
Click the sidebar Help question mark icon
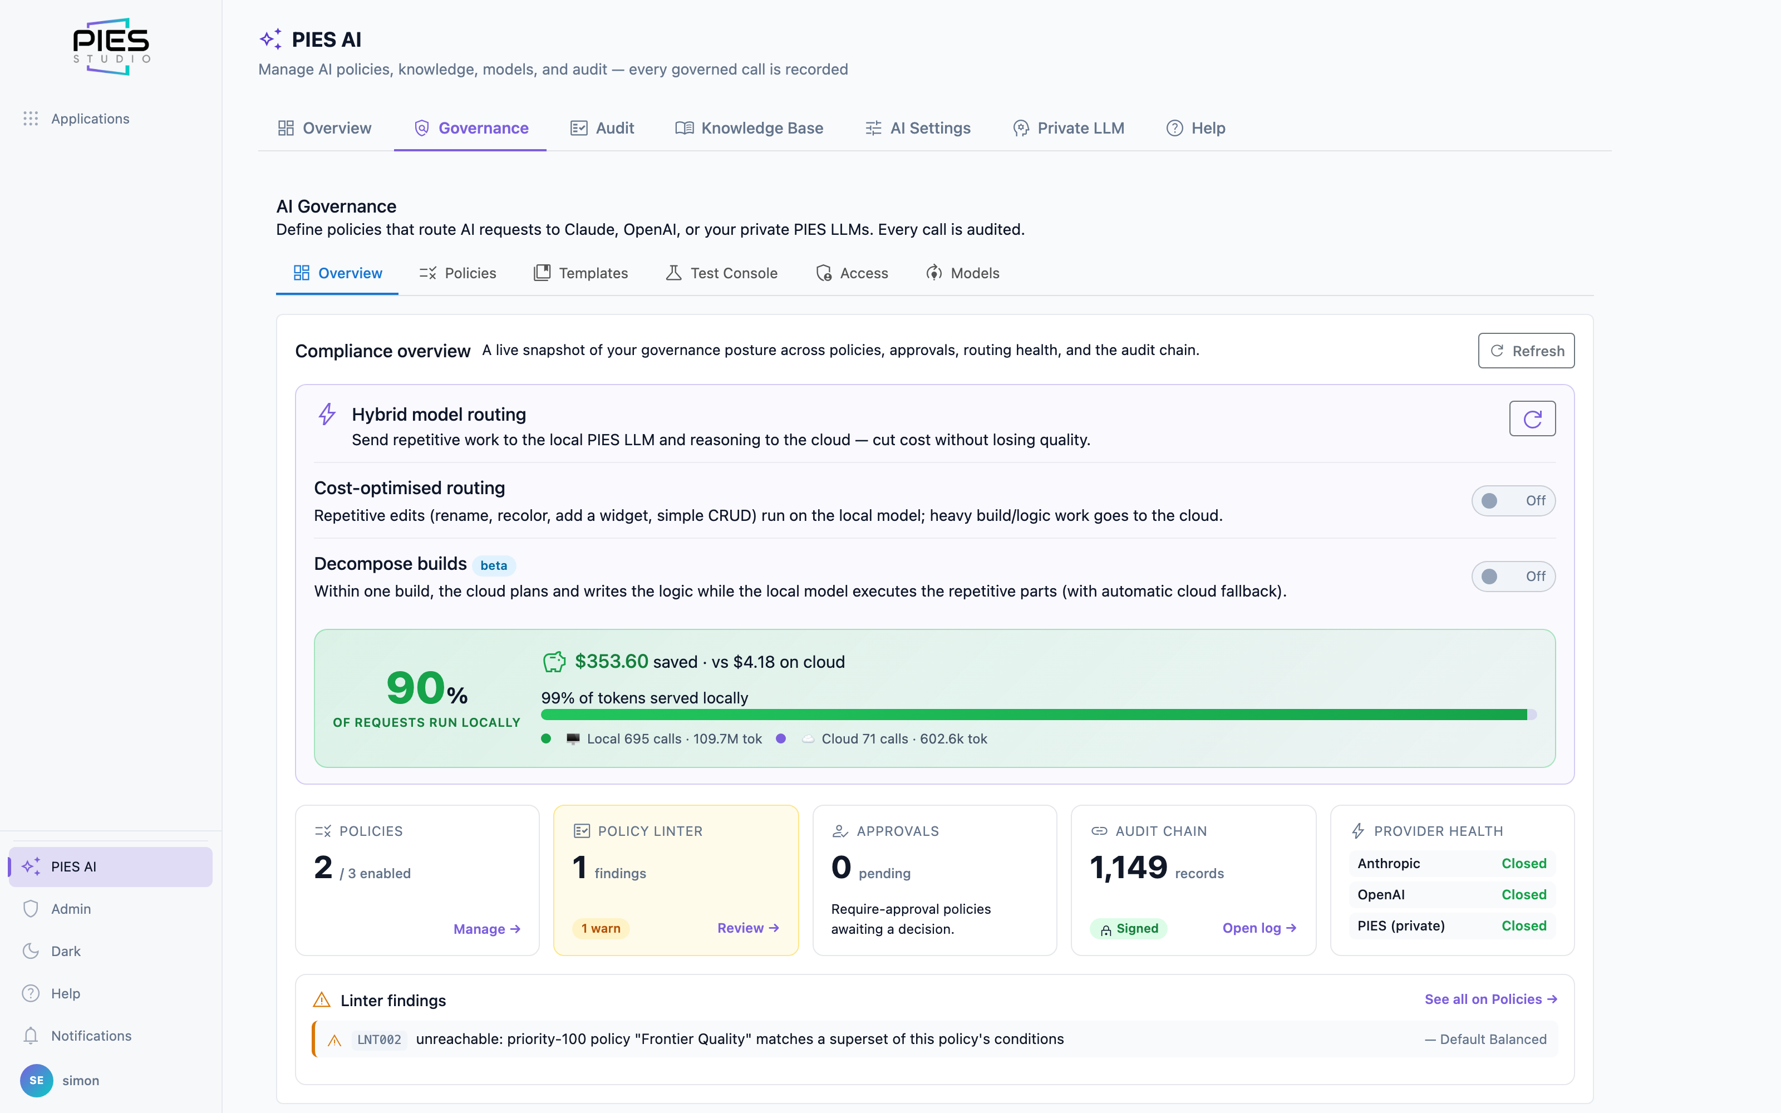30,994
